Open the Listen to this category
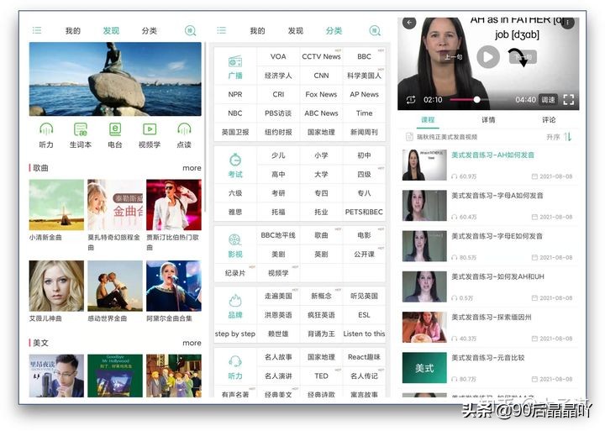Viewport: 605px width, 431px height. (x=364, y=334)
